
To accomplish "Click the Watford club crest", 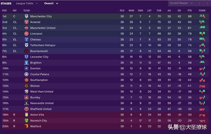I will coord(26,126).
